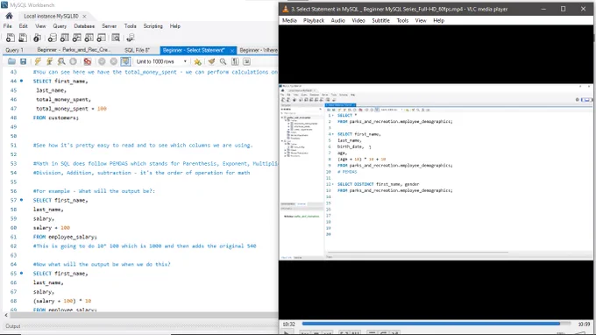Viewport: 596px width, 335px height.
Task: Click the VLC seek bar progress slider
Action: [x=436, y=324]
